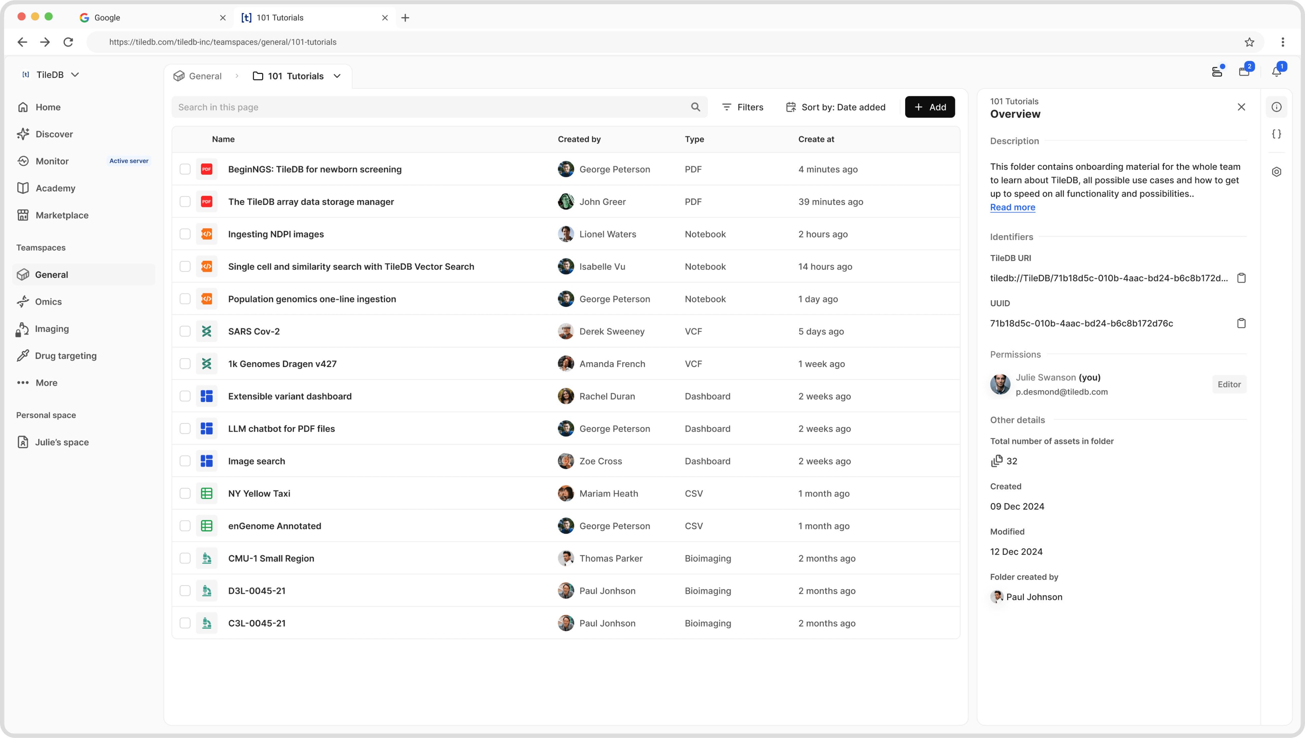Bookmark this page with the star icon

click(1249, 42)
